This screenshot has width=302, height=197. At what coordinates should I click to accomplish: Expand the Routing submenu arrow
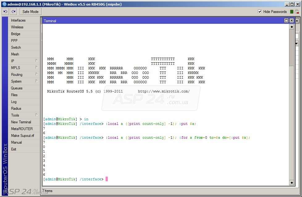tap(36, 74)
